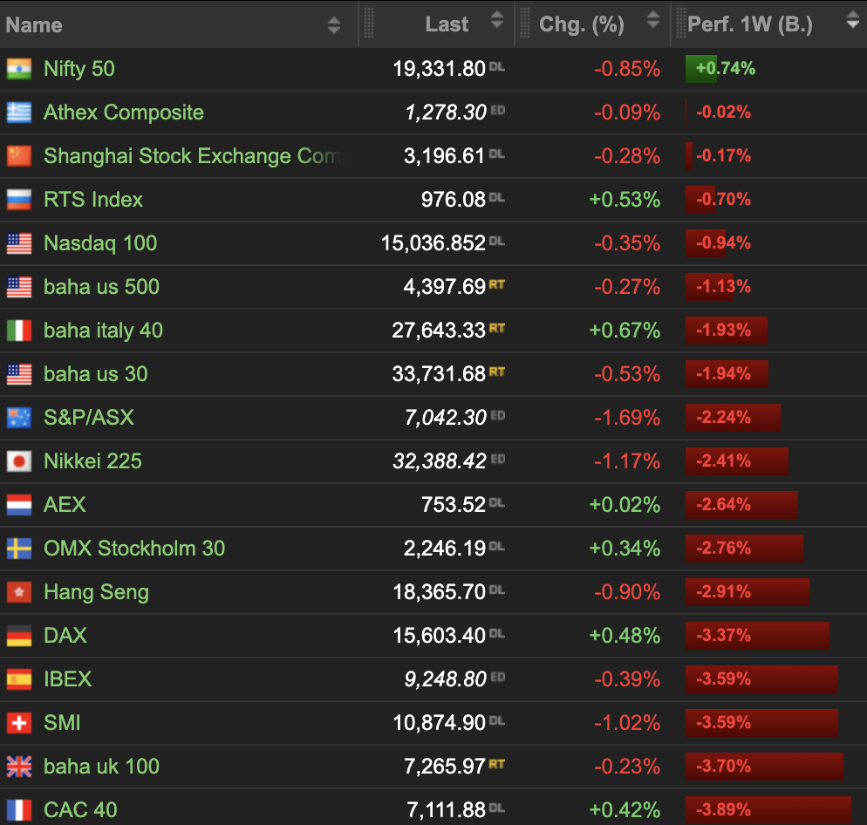Click the UK flag beside baha uk 100
Image resolution: width=867 pixels, height=825 pixels.
(19, 767)
